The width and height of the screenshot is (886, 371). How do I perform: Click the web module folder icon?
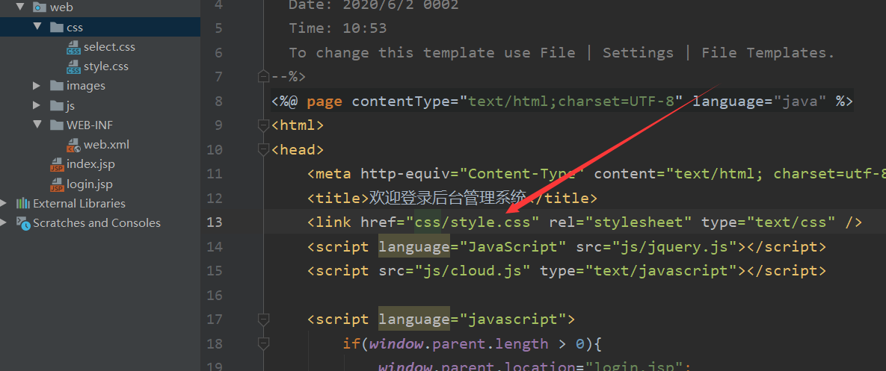click(x=39, y=7)
